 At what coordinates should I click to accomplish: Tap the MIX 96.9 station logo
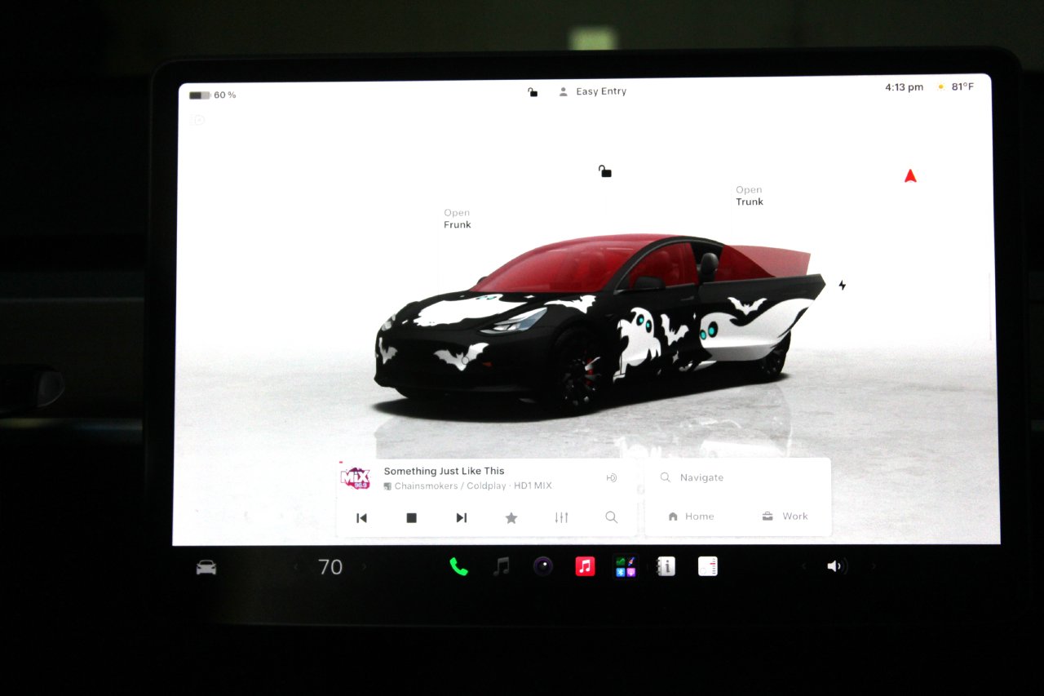coord(356,478)
